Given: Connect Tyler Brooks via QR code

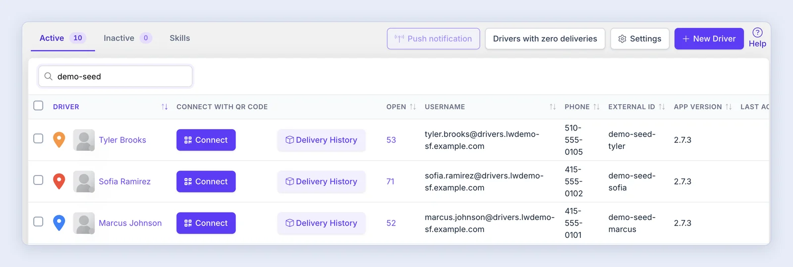Looking at the screenshot, I should pyautogui.click(x=206, y=140).
